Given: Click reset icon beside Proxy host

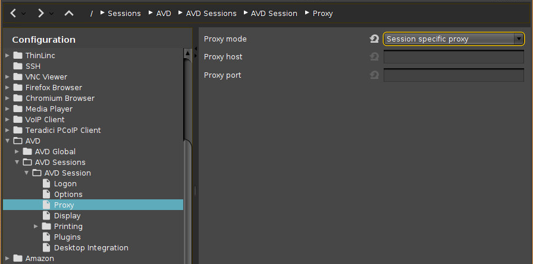Looking at the screenshot, I should (x=374, y=57).
